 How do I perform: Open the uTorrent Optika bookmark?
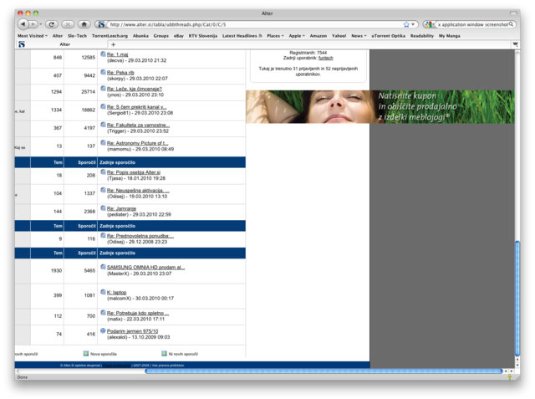coord(388,36)
